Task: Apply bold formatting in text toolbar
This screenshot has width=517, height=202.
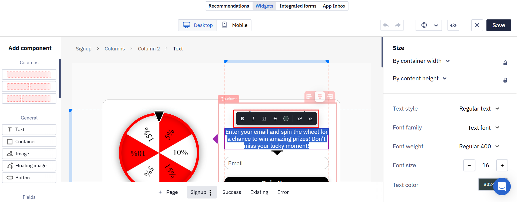Action: (242, 119)
